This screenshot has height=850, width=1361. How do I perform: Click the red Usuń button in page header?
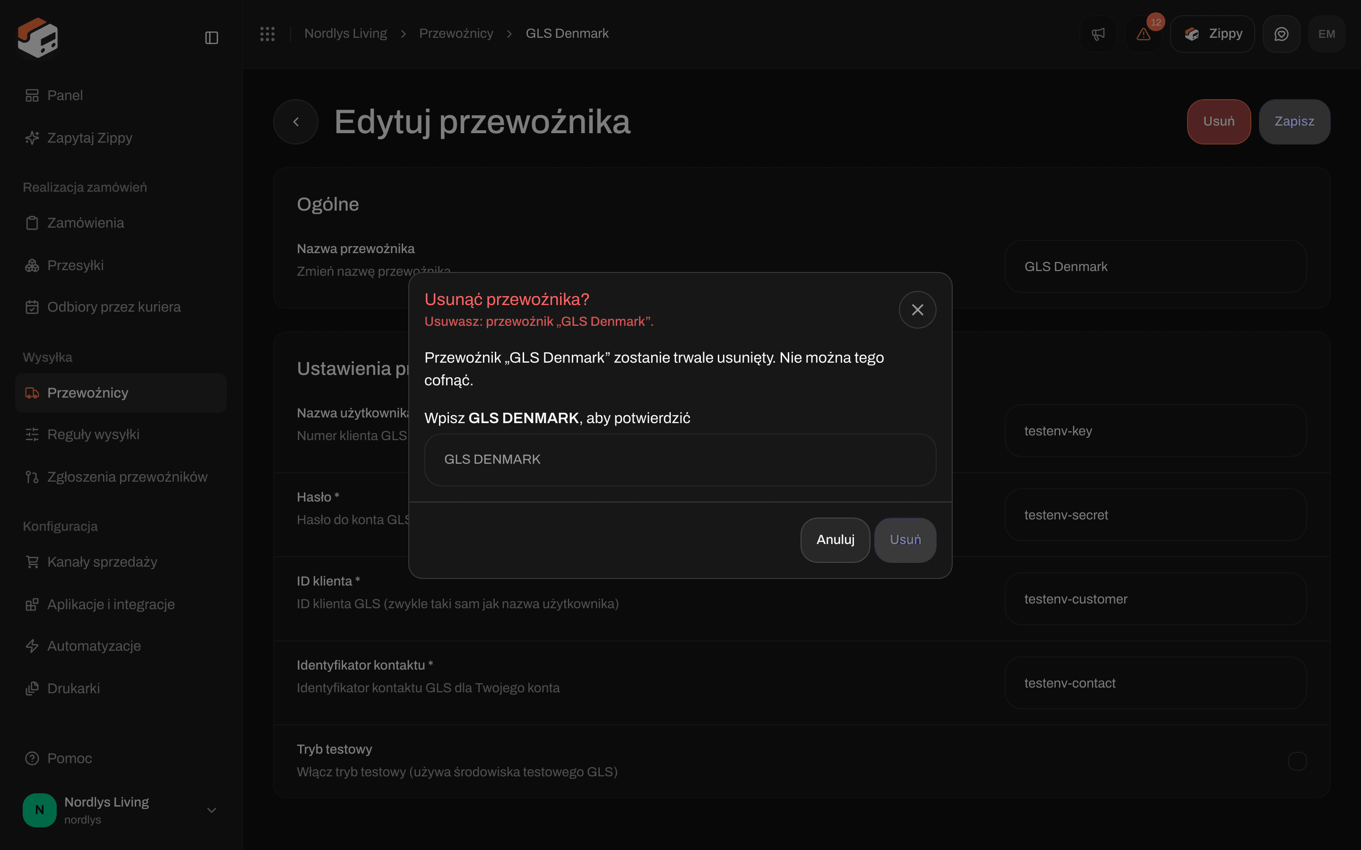1219,121
